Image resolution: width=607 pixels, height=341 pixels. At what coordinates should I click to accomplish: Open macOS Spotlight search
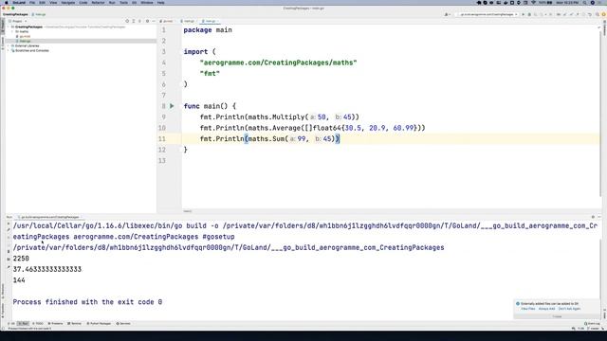tap(584, 3)
